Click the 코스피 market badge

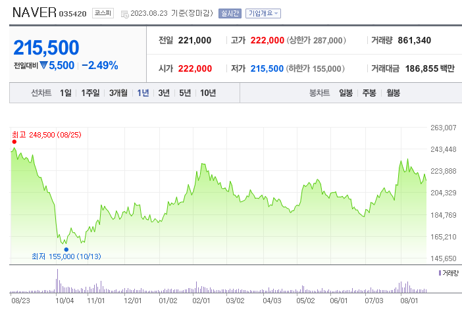(x=103, y=13)
